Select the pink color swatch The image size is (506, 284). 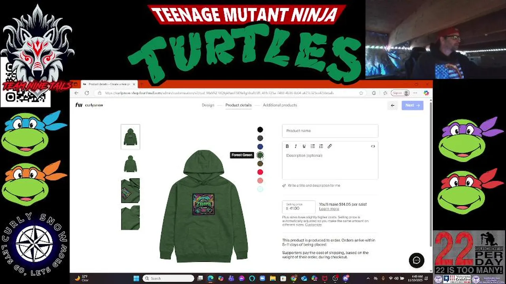coord(260,181)
